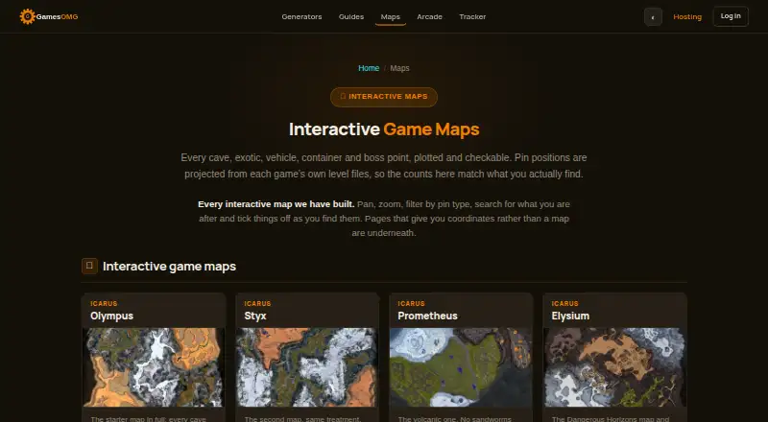Select the Maps nav item
768x422 pixels.
pyautogui.click(x=391, y=16)
